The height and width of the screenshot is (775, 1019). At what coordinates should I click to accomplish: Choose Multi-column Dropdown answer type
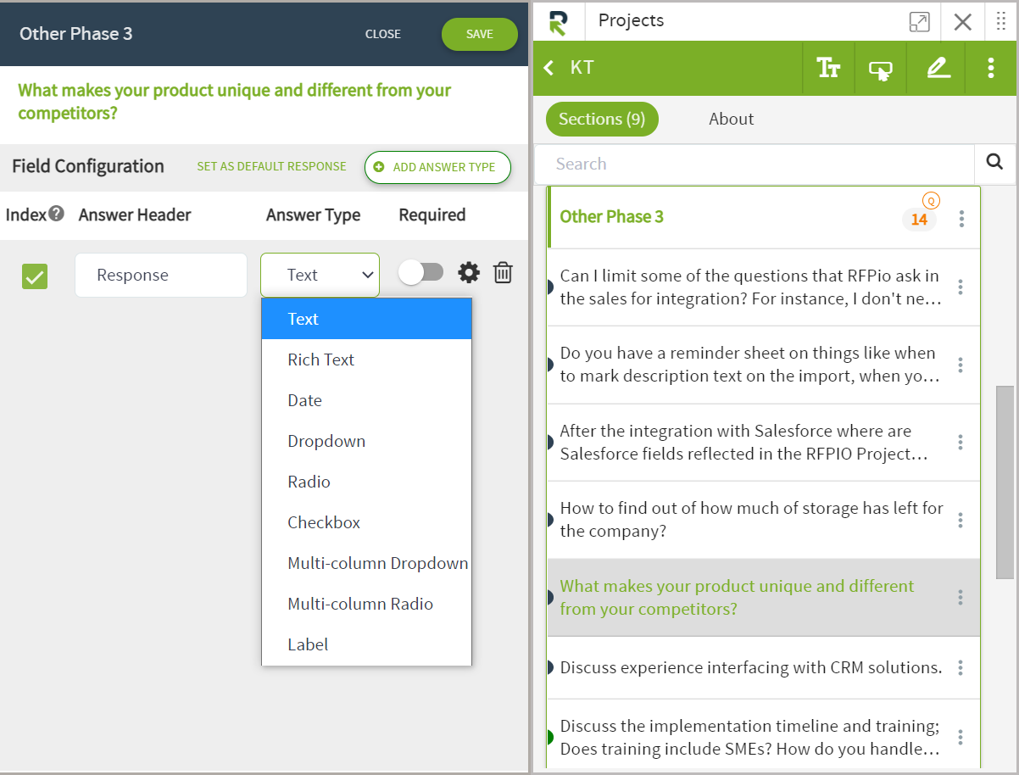tap(366, 563)
